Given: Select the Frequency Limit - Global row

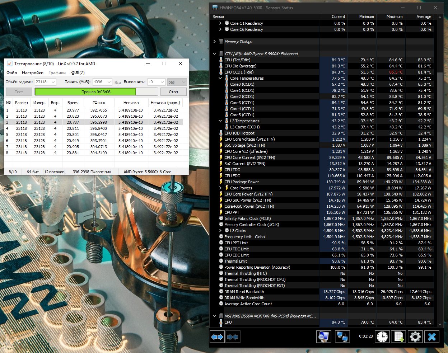Looking at the screenshot, I should (323, 237).
